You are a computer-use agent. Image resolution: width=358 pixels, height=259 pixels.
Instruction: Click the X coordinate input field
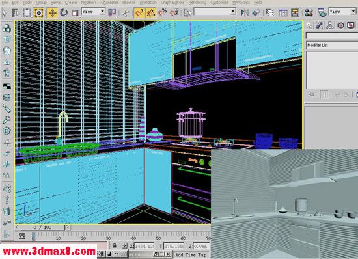[145, 246]
